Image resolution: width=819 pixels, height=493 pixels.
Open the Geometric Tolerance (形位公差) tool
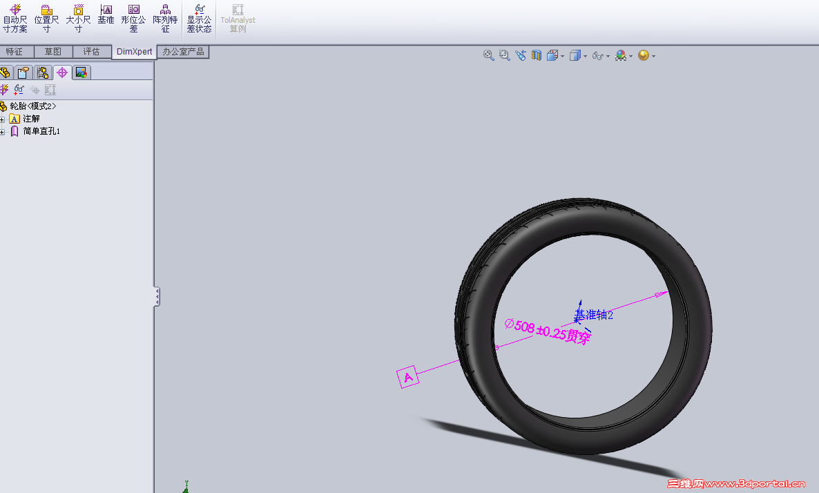[x=134, y=18]
